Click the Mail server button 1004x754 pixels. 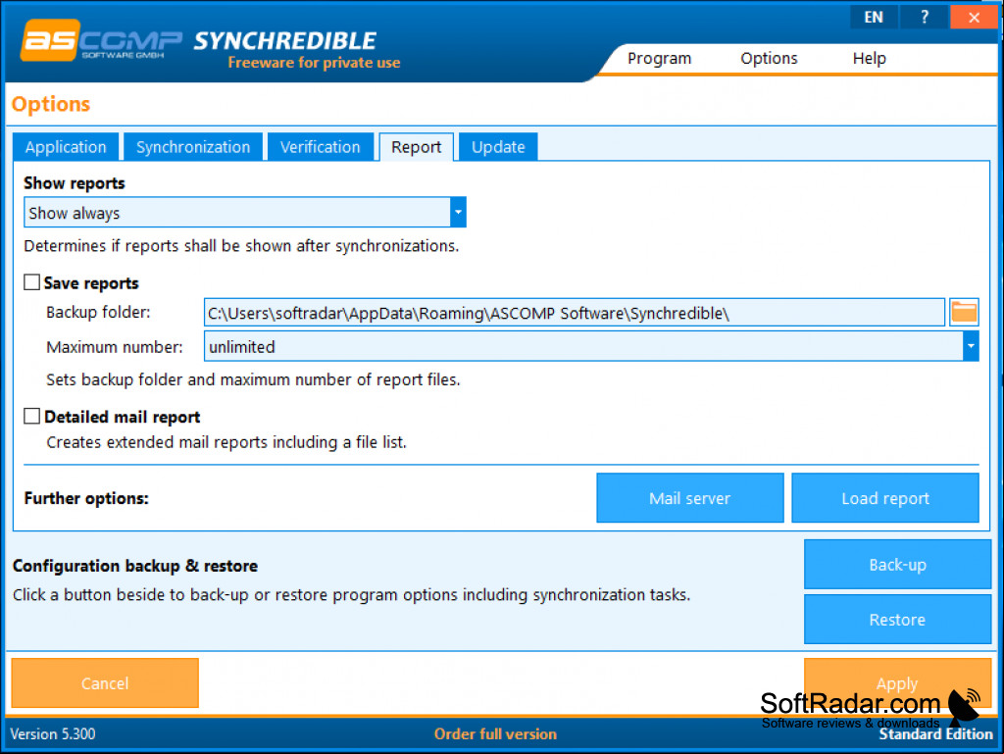coord(689,498)
